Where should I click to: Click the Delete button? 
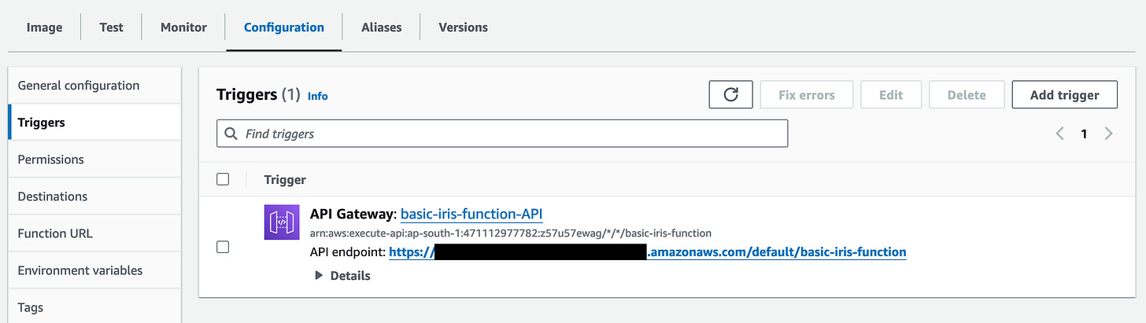pyautogui.click(x=967, y=95)
